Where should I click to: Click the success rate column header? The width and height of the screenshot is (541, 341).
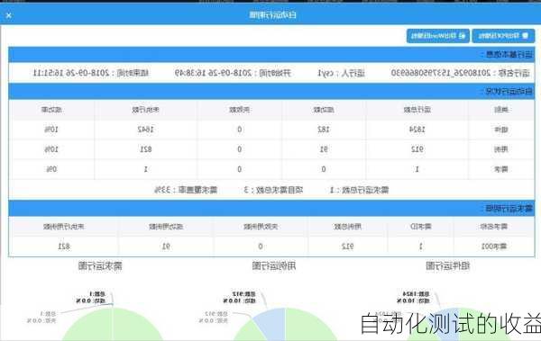coord(51,110)
